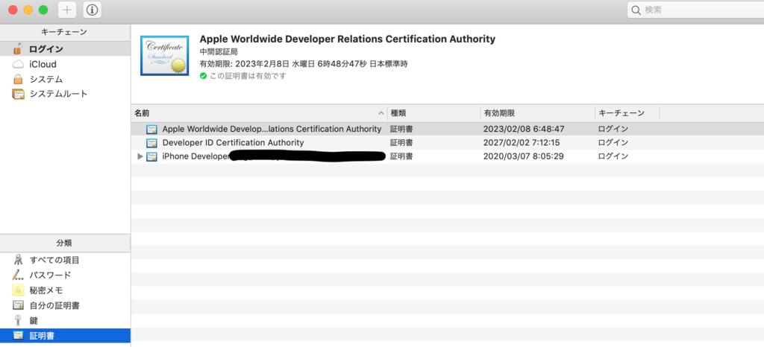Click the Apple Worldwide certificate row icon
The image size is (764, 347).
[x=151, y=130]
